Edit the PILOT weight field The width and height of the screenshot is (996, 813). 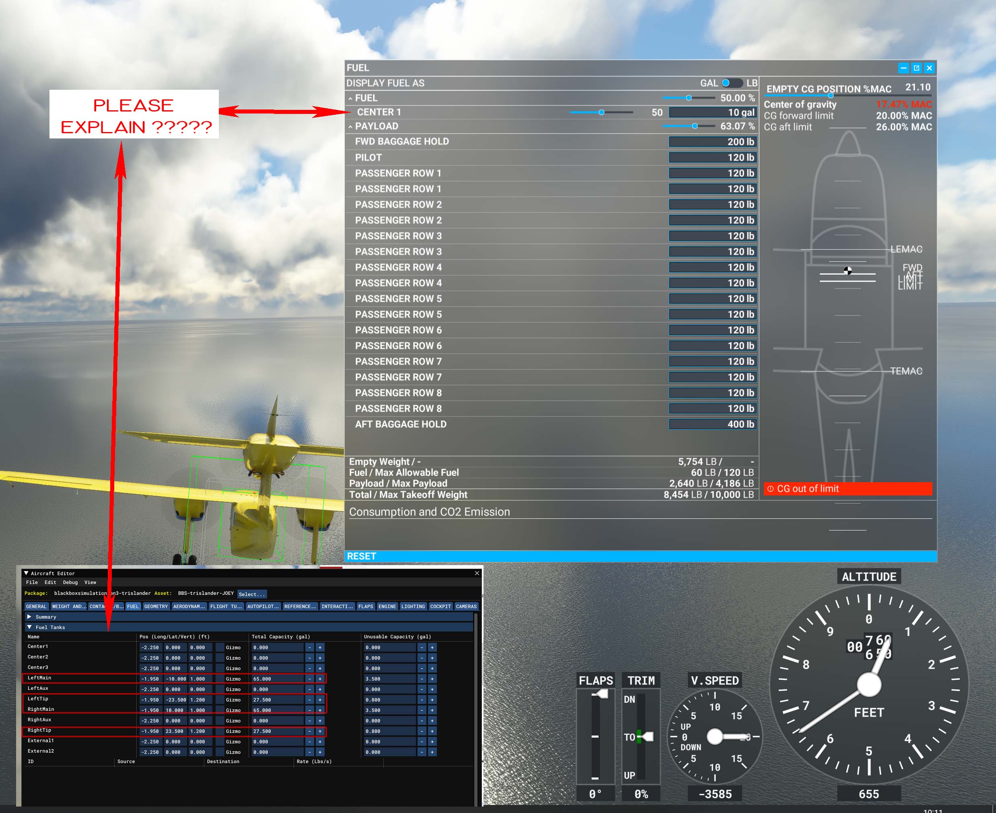(713, 158)
